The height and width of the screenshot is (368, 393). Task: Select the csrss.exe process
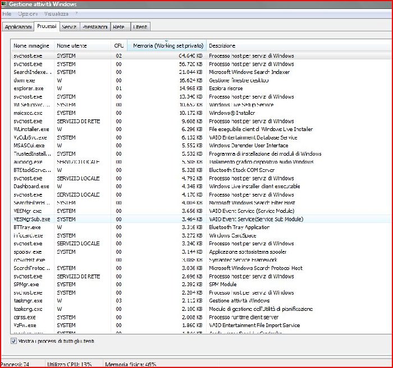click(x=201, y=317)
